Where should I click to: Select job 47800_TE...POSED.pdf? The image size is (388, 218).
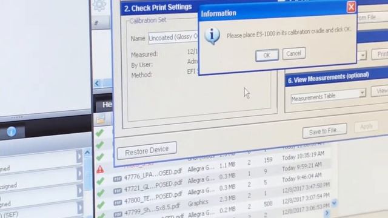(x=153, y=198)
